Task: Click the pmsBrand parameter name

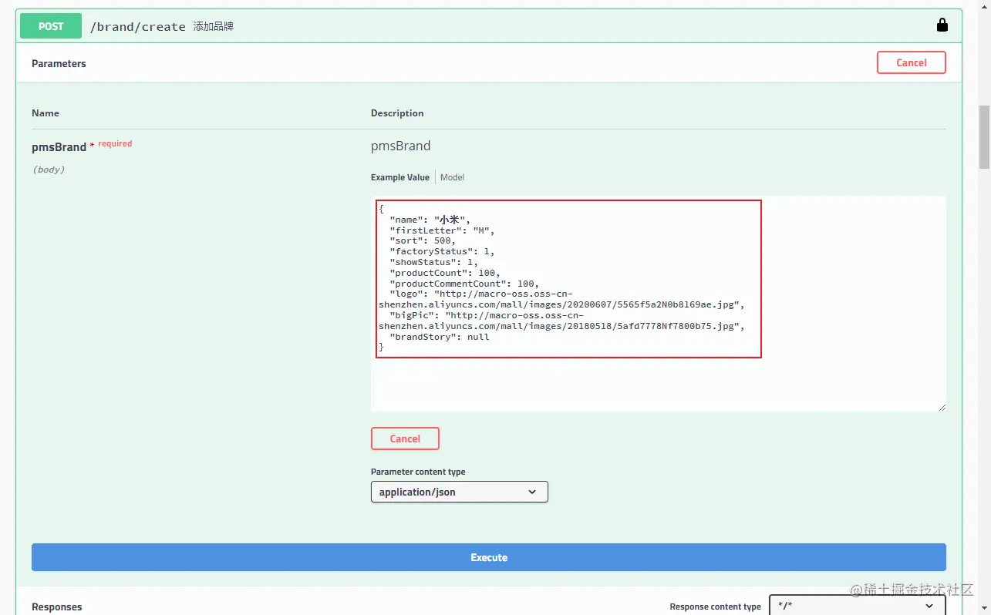Action: (x=59, y=146)
